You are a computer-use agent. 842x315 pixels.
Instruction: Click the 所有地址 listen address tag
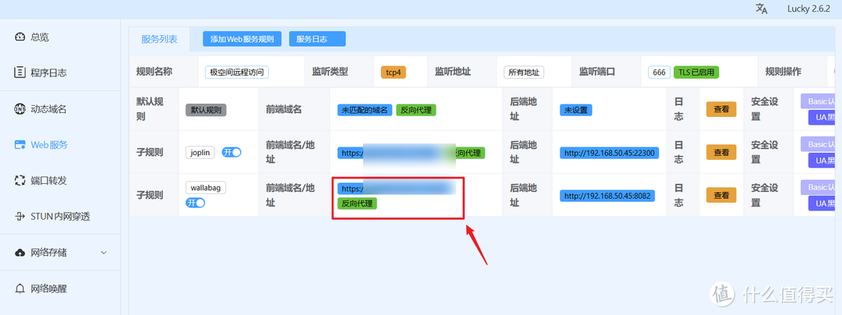[524, 72]
